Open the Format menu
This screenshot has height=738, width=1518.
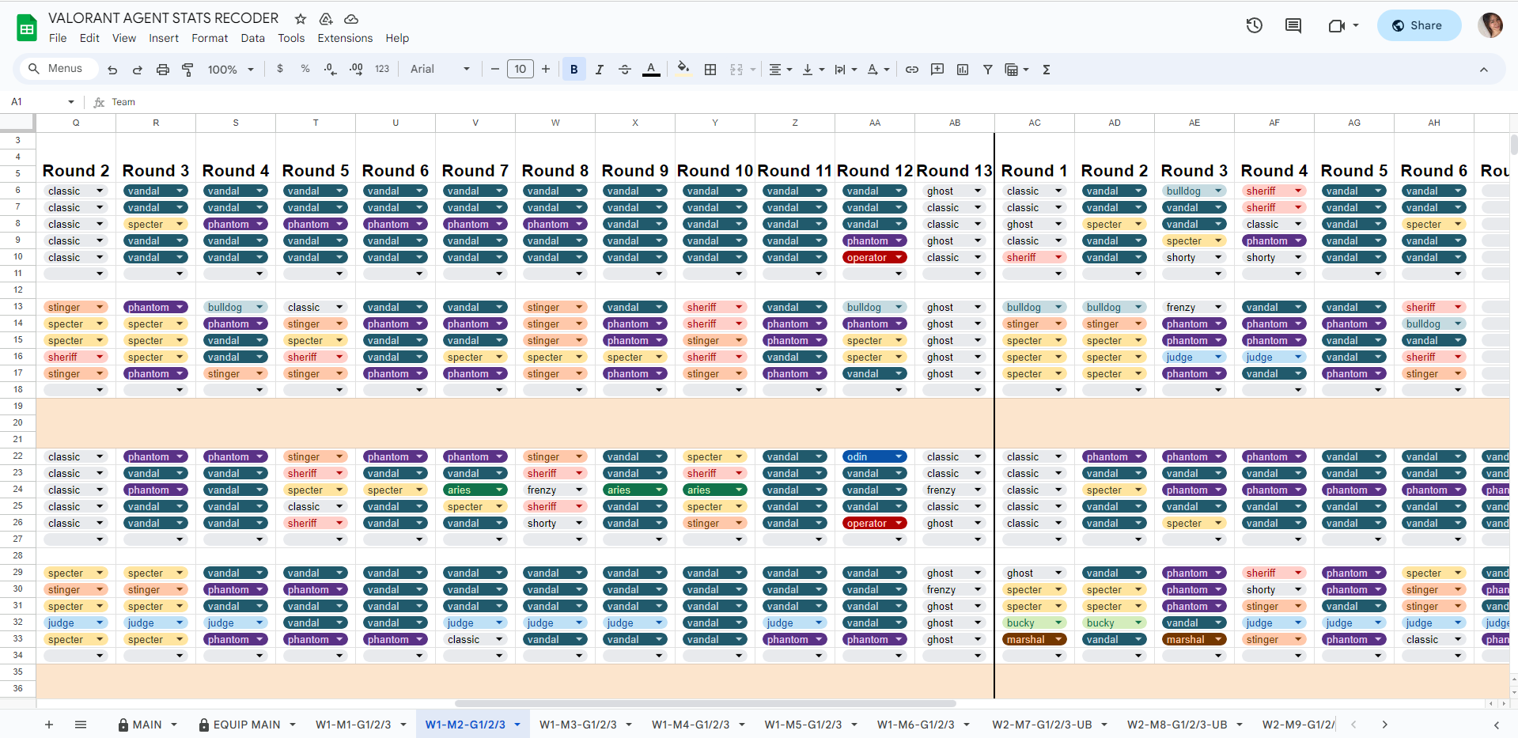click(210, 38)
